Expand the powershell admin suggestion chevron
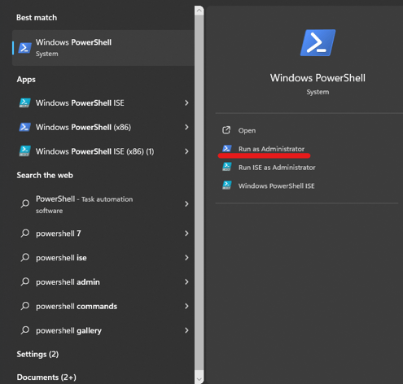 pyautogui.click(x=186, y=281)
